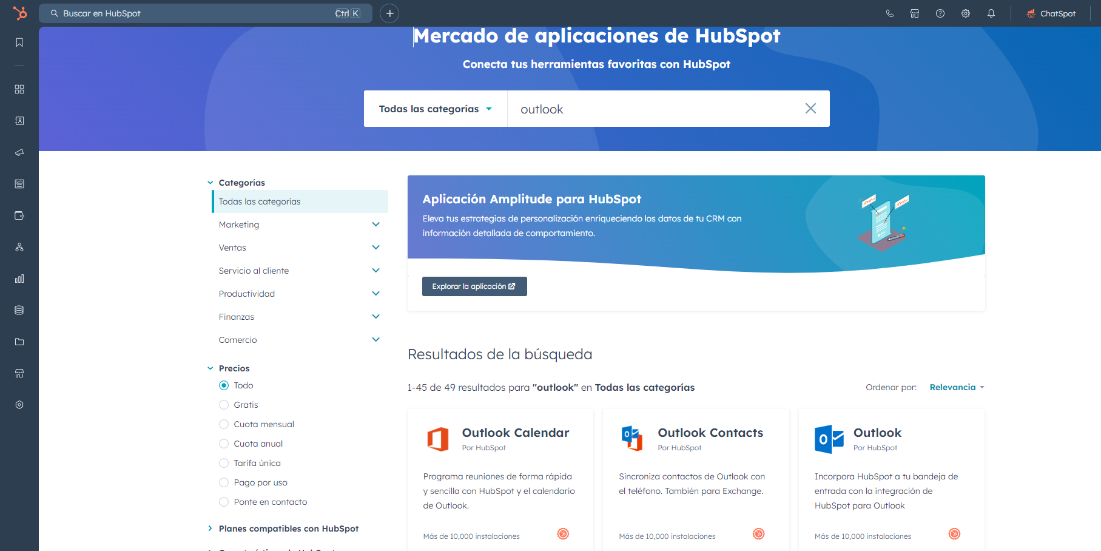Image resolution: width=1101 pixels, height=551 pixels.
Task: Select the Servicio al cliente category label
Action: click(x=254, y=271)
